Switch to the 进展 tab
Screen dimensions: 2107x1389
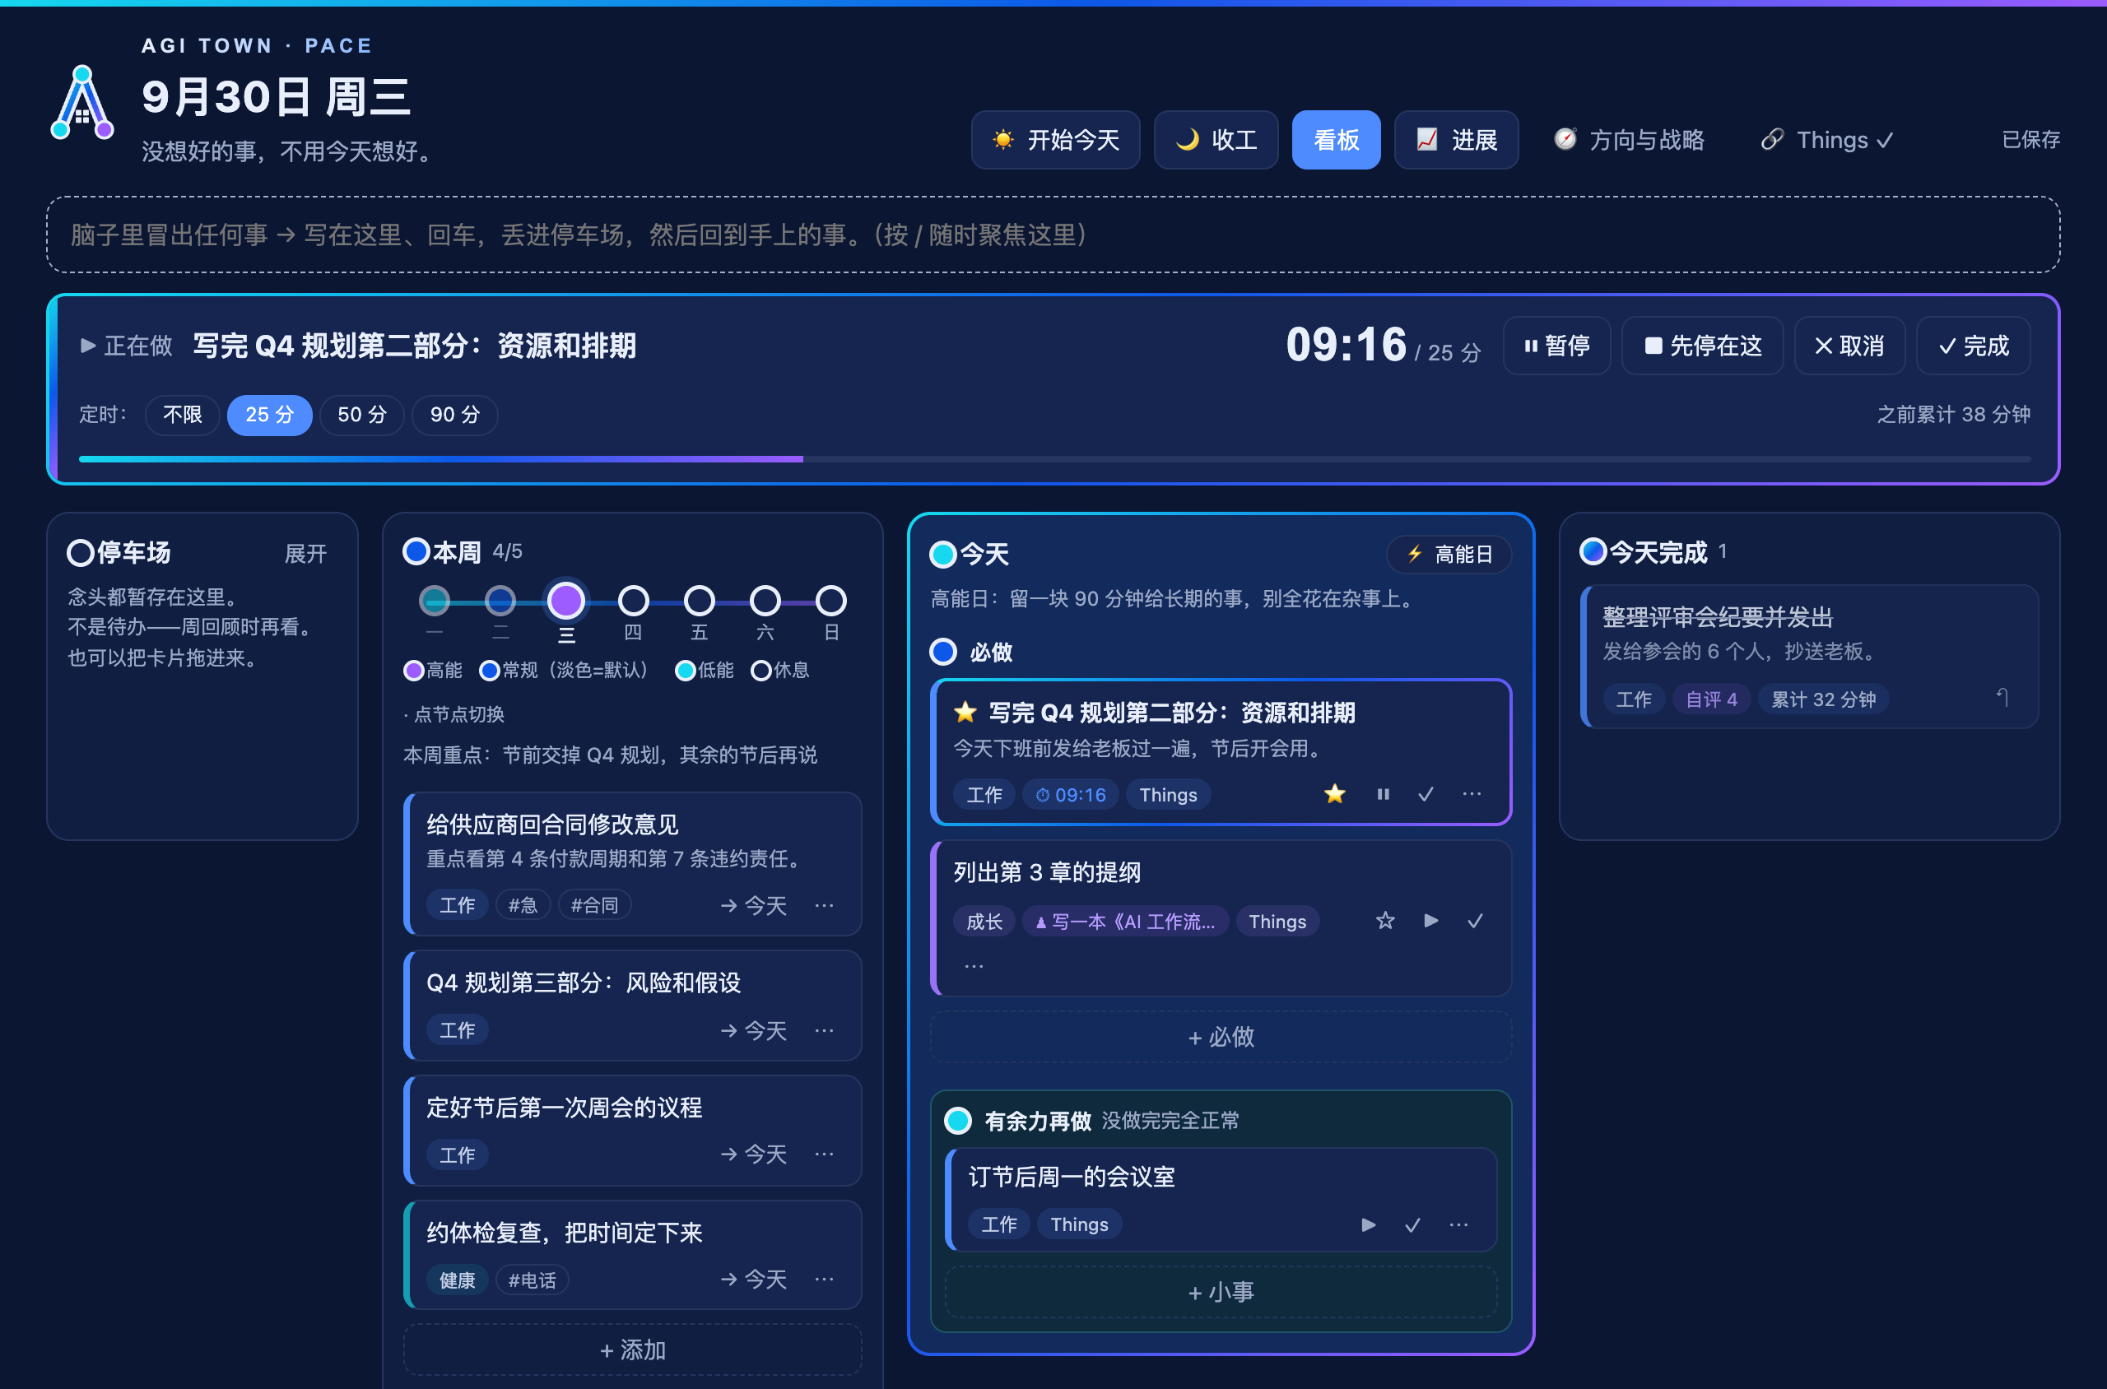[1457, 140]
